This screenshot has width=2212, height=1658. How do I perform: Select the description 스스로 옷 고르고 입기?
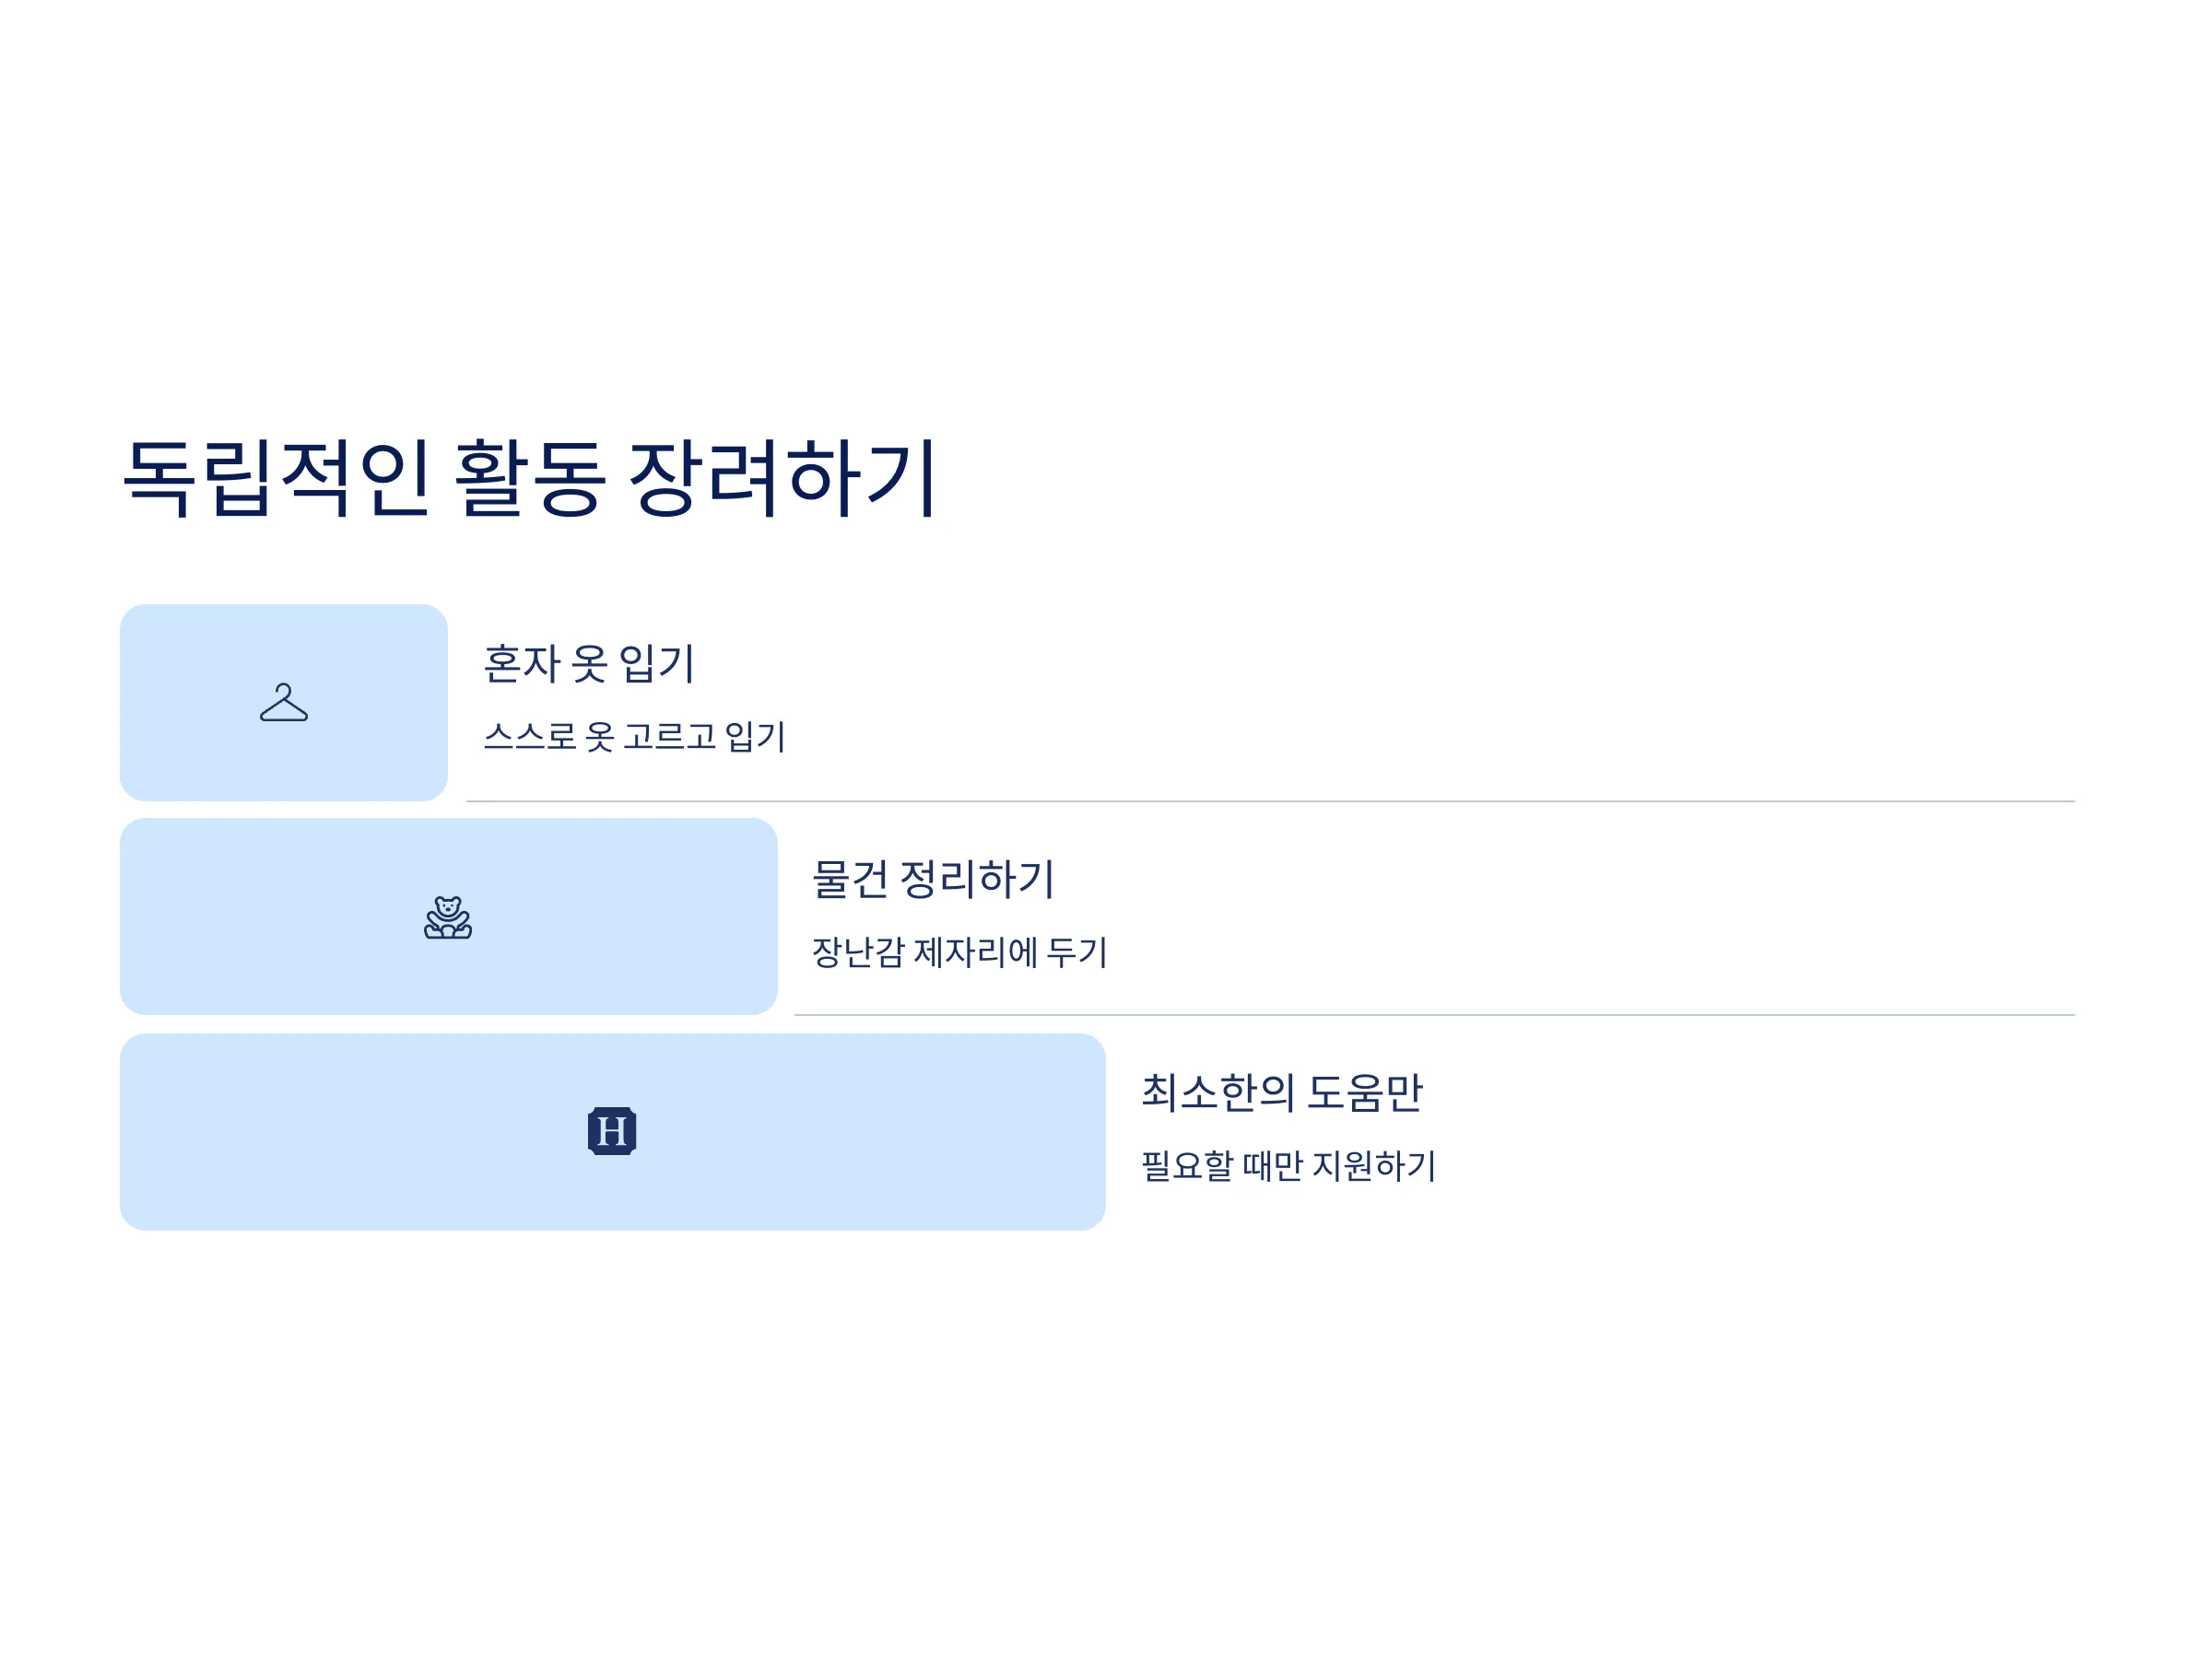tap(635, 737)
